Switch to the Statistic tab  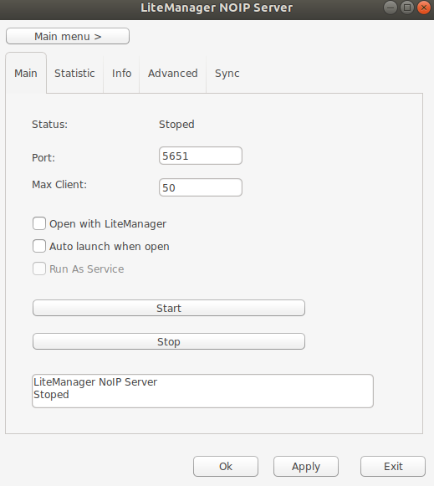coord(74,73)
